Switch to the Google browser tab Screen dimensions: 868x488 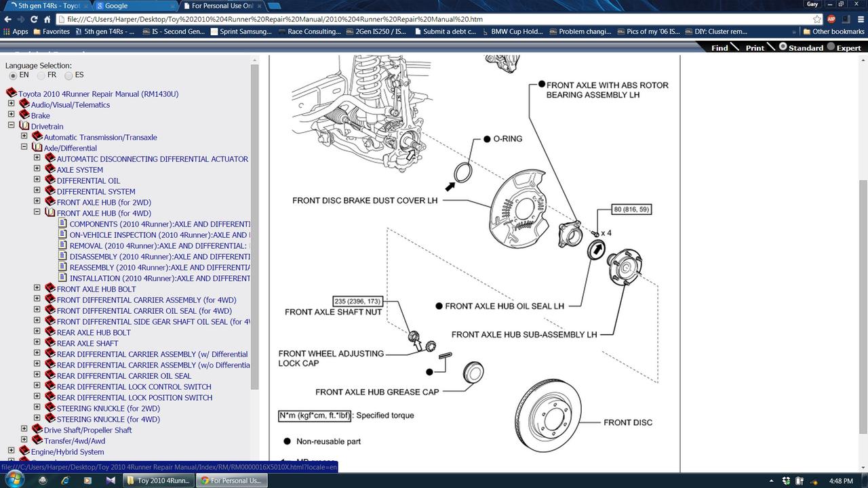click(x=132, y=5)
